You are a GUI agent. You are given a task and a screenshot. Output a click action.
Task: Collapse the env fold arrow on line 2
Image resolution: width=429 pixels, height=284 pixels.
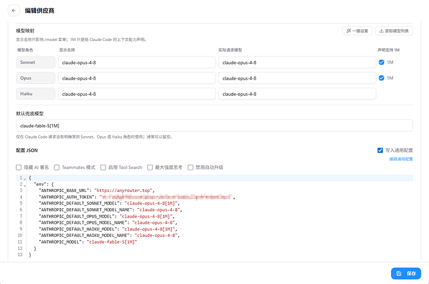pos(25,185)
